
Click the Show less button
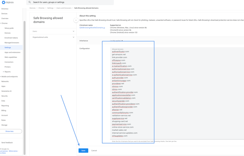click(x=9, y=131)
